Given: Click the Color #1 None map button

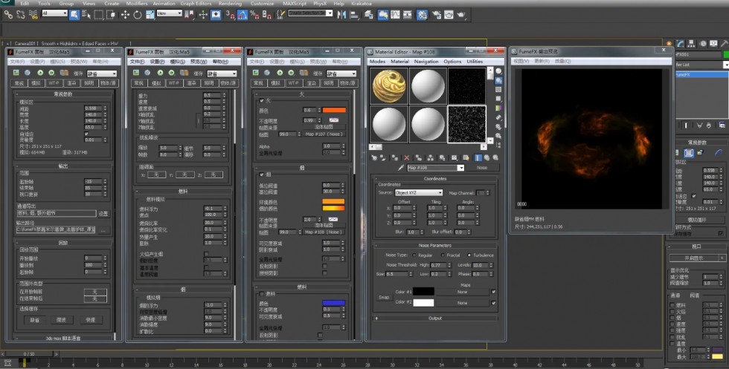Looking at the screenshot, I should click(x=462, y=292).
